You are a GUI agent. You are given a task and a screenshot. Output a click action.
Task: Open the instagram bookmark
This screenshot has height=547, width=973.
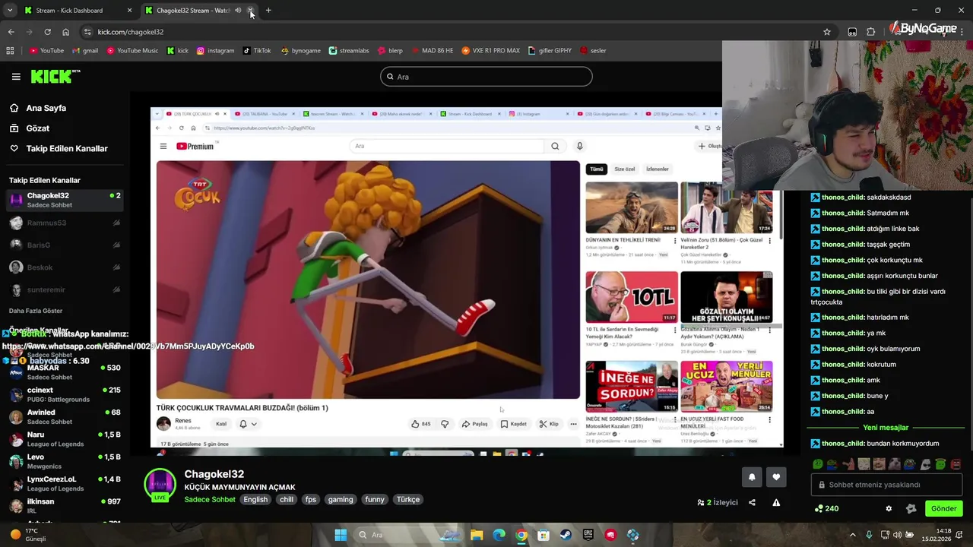(215, 51)
